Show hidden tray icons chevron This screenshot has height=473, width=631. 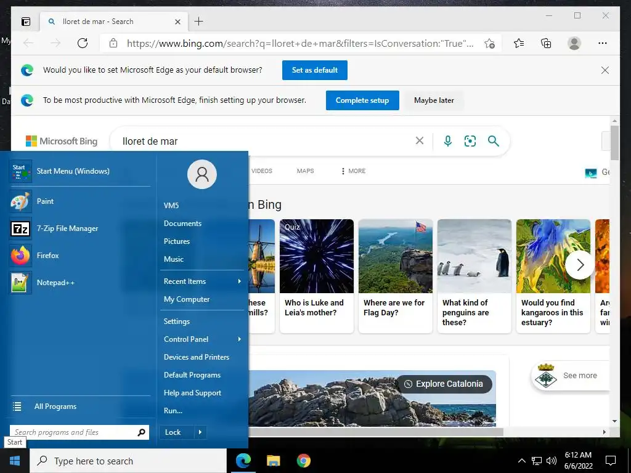click(521, 461)
